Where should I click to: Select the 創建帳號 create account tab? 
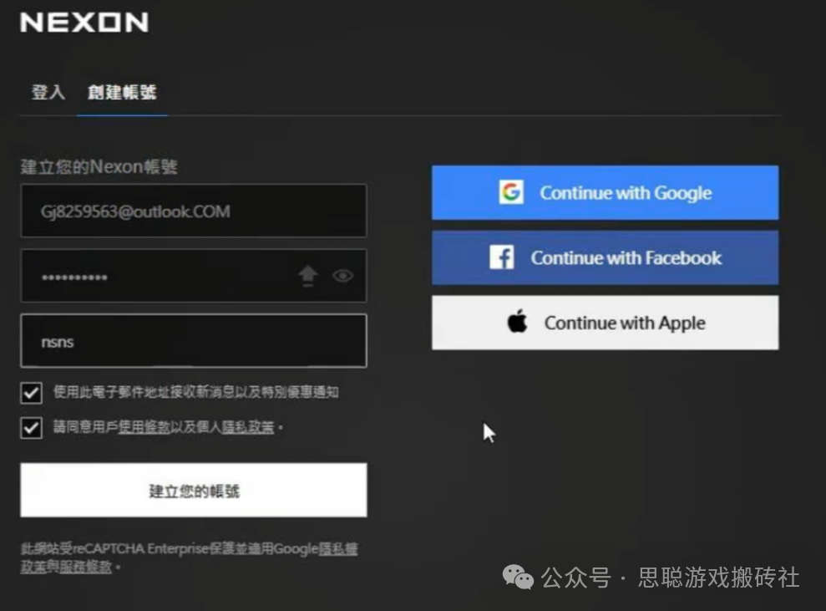click(x=122, y=93)
